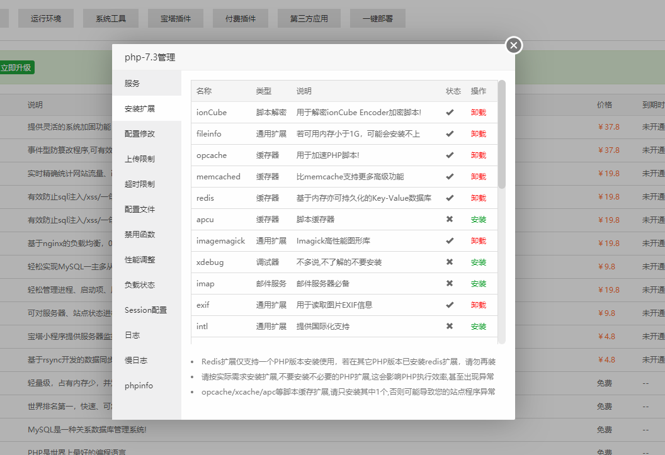Open 性能调整 section
The image size is (665, 455).
coord(146,260)
